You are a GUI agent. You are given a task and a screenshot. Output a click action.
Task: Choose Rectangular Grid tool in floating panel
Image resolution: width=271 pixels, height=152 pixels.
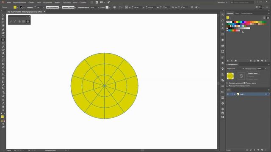24,22
